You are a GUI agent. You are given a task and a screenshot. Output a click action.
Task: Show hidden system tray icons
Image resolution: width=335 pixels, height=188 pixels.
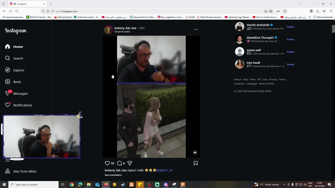[x=284, y=185]
